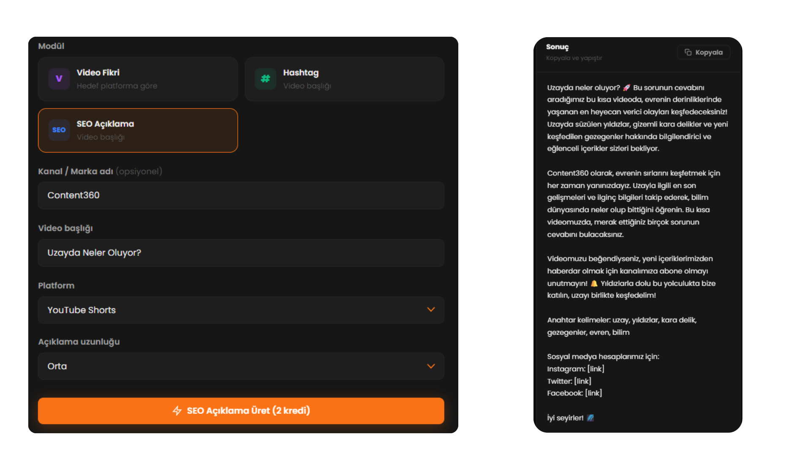Select the Video Fikri module card
Image resolution: width=811 pixels, height=456 pixels.
[x=138, y=79]
